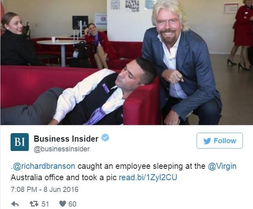Viewport: 253px width, 209px height.
Task: Open the @businessinsider handle
Action: pyautogui.click(x=62, y=149)
